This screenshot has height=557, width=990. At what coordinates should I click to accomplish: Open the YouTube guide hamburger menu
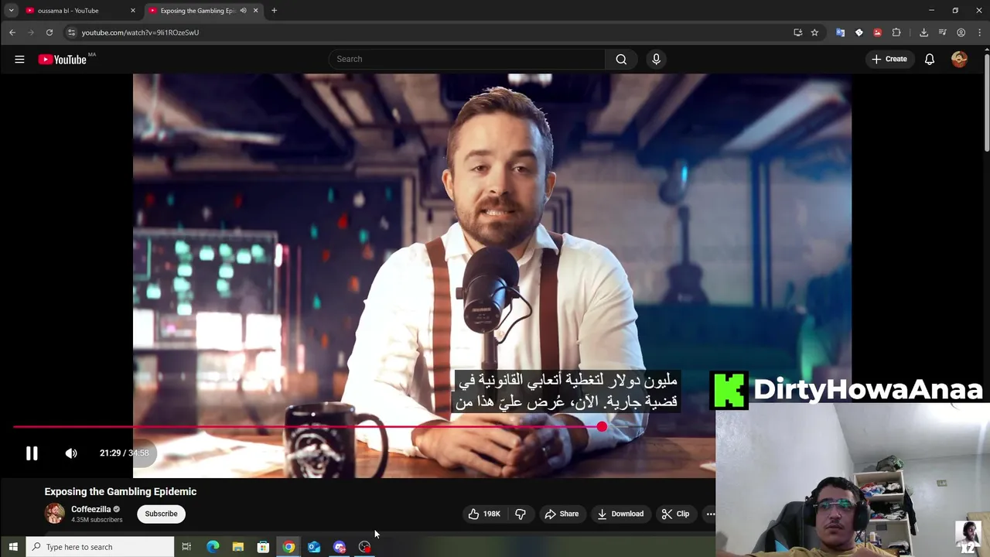point(19,59)
